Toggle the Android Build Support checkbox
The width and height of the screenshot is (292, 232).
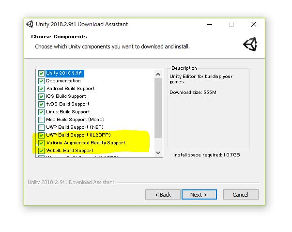[41, 89]
